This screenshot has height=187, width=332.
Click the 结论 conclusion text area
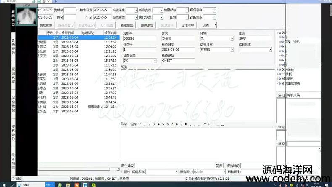(198, 144)
